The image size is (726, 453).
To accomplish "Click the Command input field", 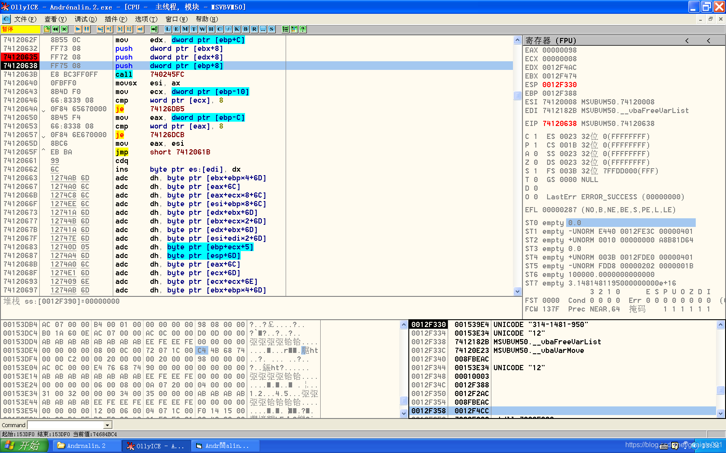I will pyautogui.click(x=66, y=425).
